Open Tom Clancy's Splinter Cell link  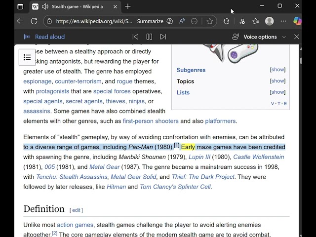pyautogui.click(x=175, y=187)
